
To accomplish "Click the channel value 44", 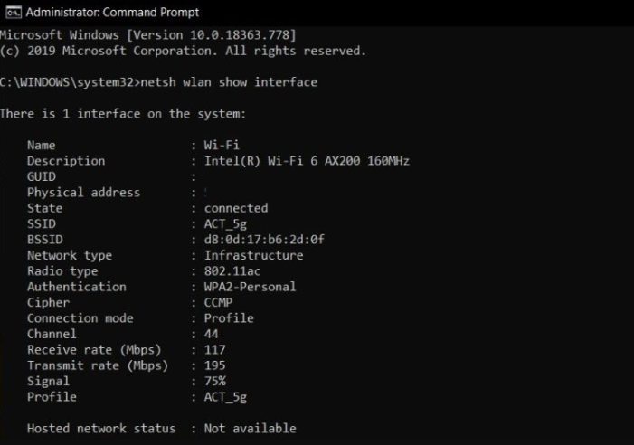I will pos(212,334).
